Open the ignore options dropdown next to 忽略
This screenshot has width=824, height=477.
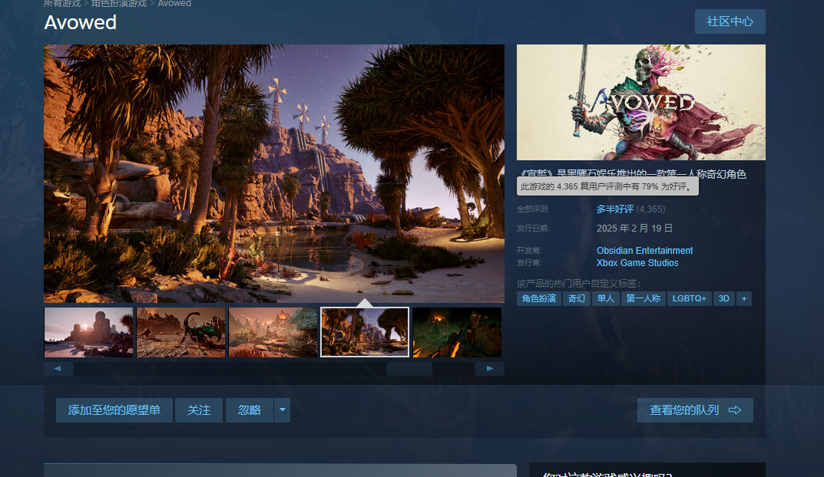coord(283,410)
